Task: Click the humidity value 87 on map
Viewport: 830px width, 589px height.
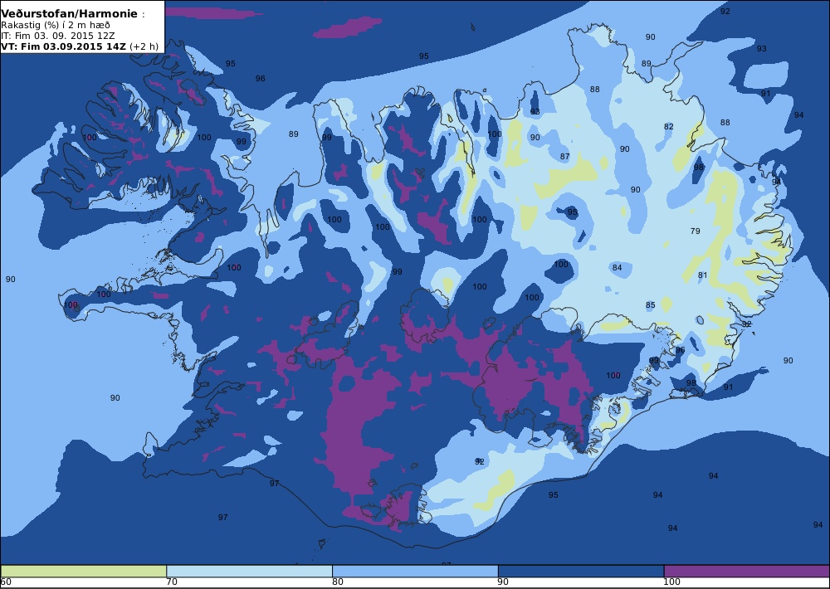Action: 564,156
